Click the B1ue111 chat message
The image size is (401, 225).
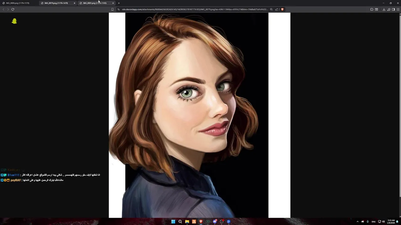(x=50, y=175)
